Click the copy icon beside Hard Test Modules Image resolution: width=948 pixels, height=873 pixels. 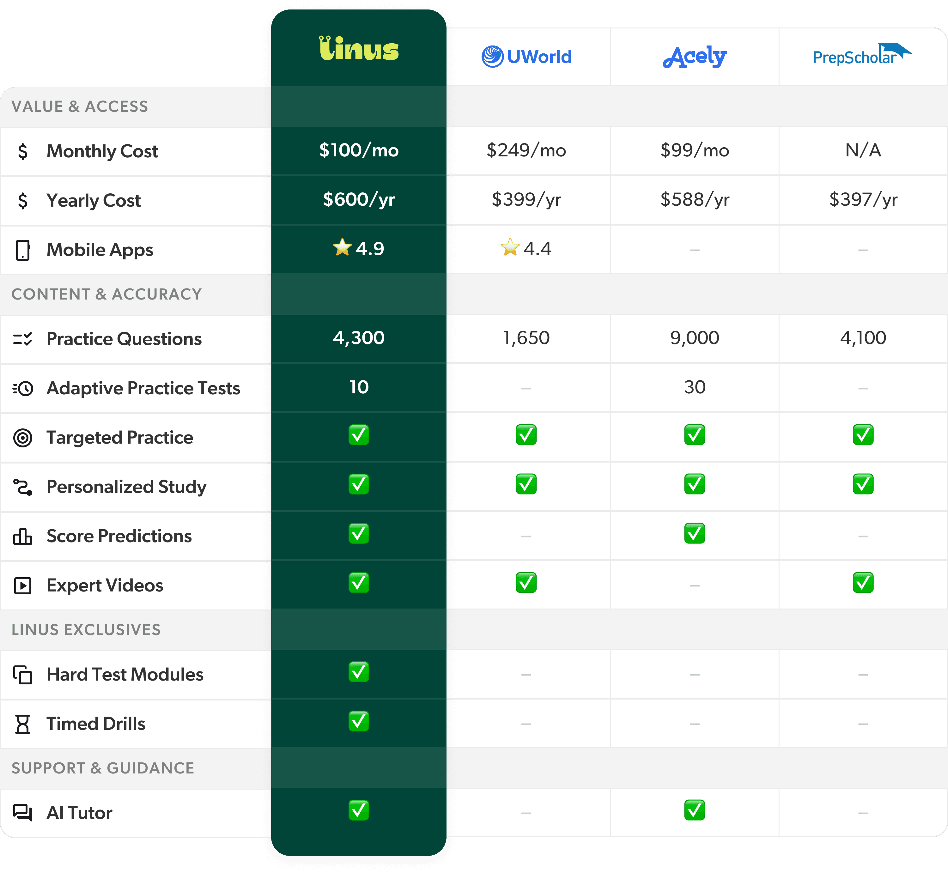23,675
